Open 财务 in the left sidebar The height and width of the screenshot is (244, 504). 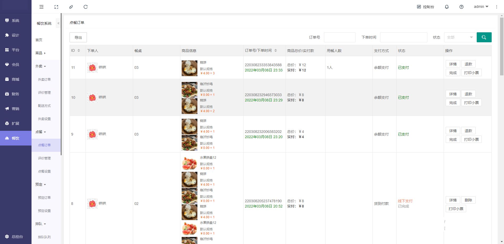pyautogui.click(x=15, y=94)
